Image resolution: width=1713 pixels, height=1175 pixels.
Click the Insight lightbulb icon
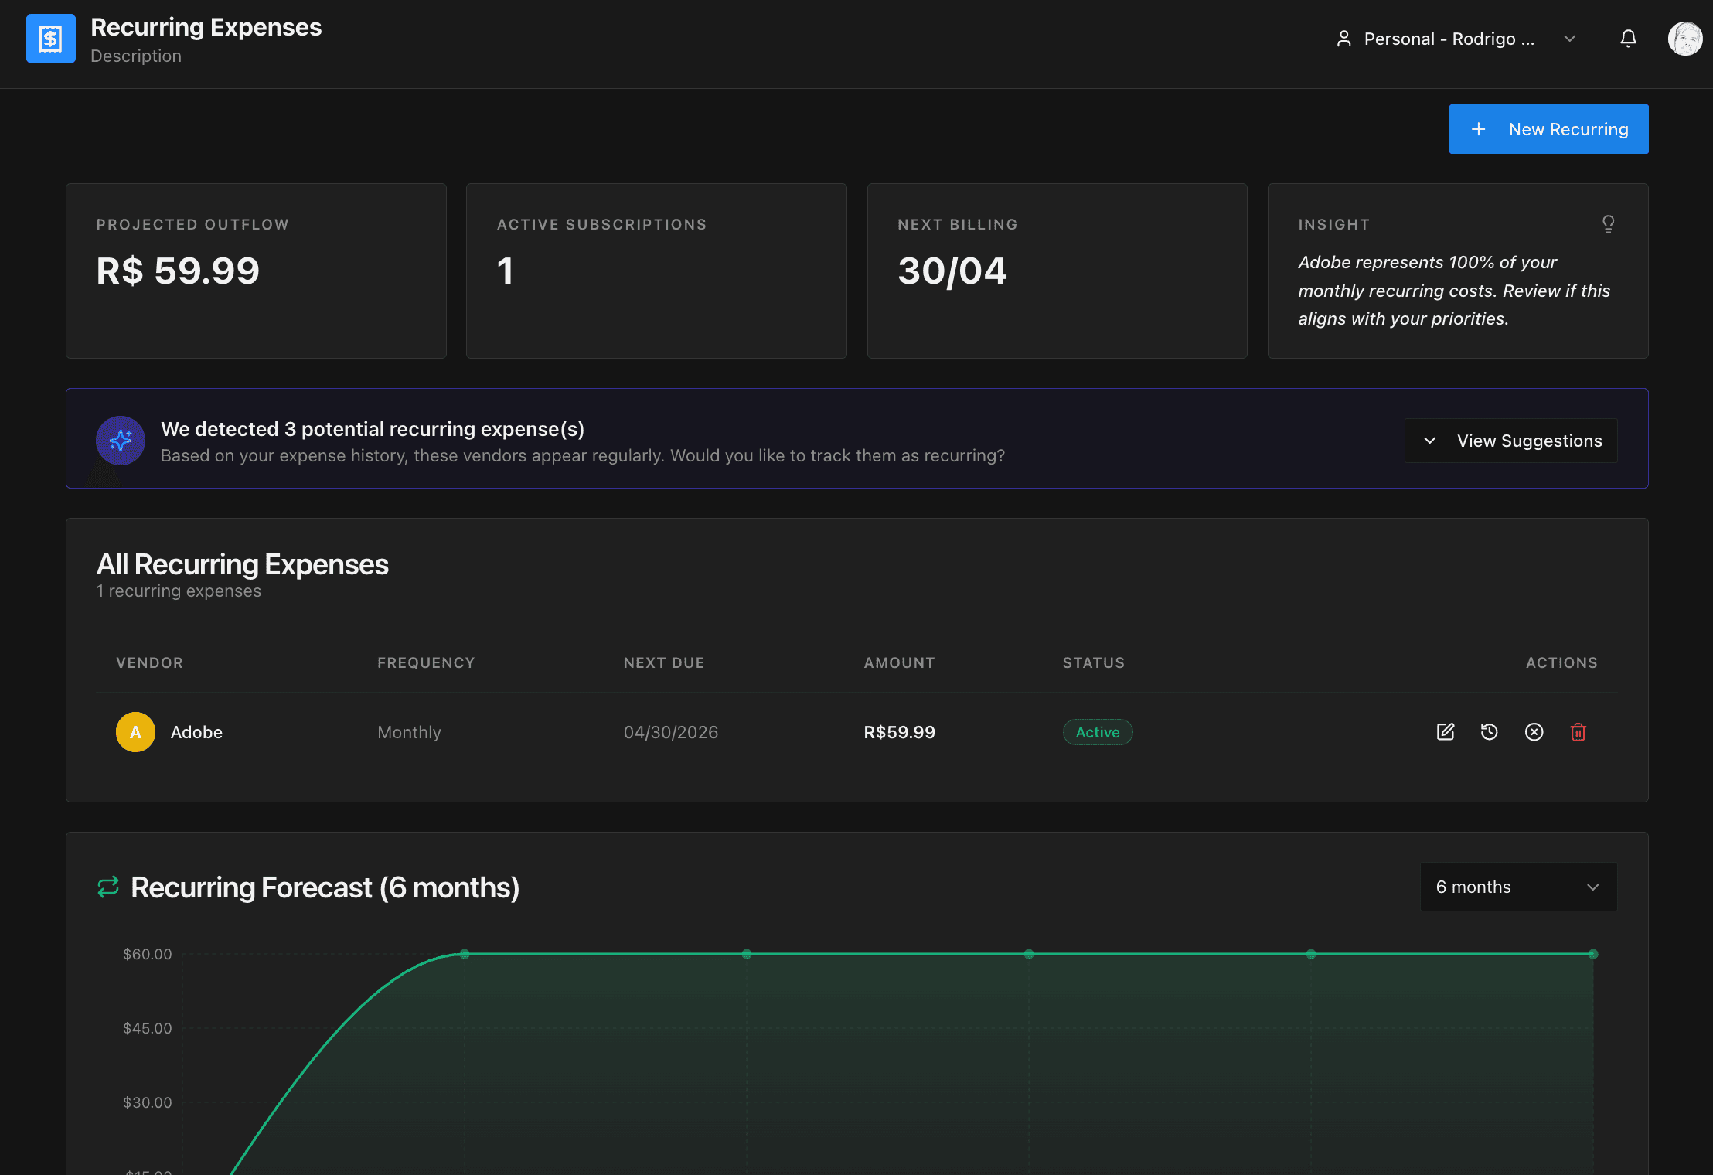1609,224
